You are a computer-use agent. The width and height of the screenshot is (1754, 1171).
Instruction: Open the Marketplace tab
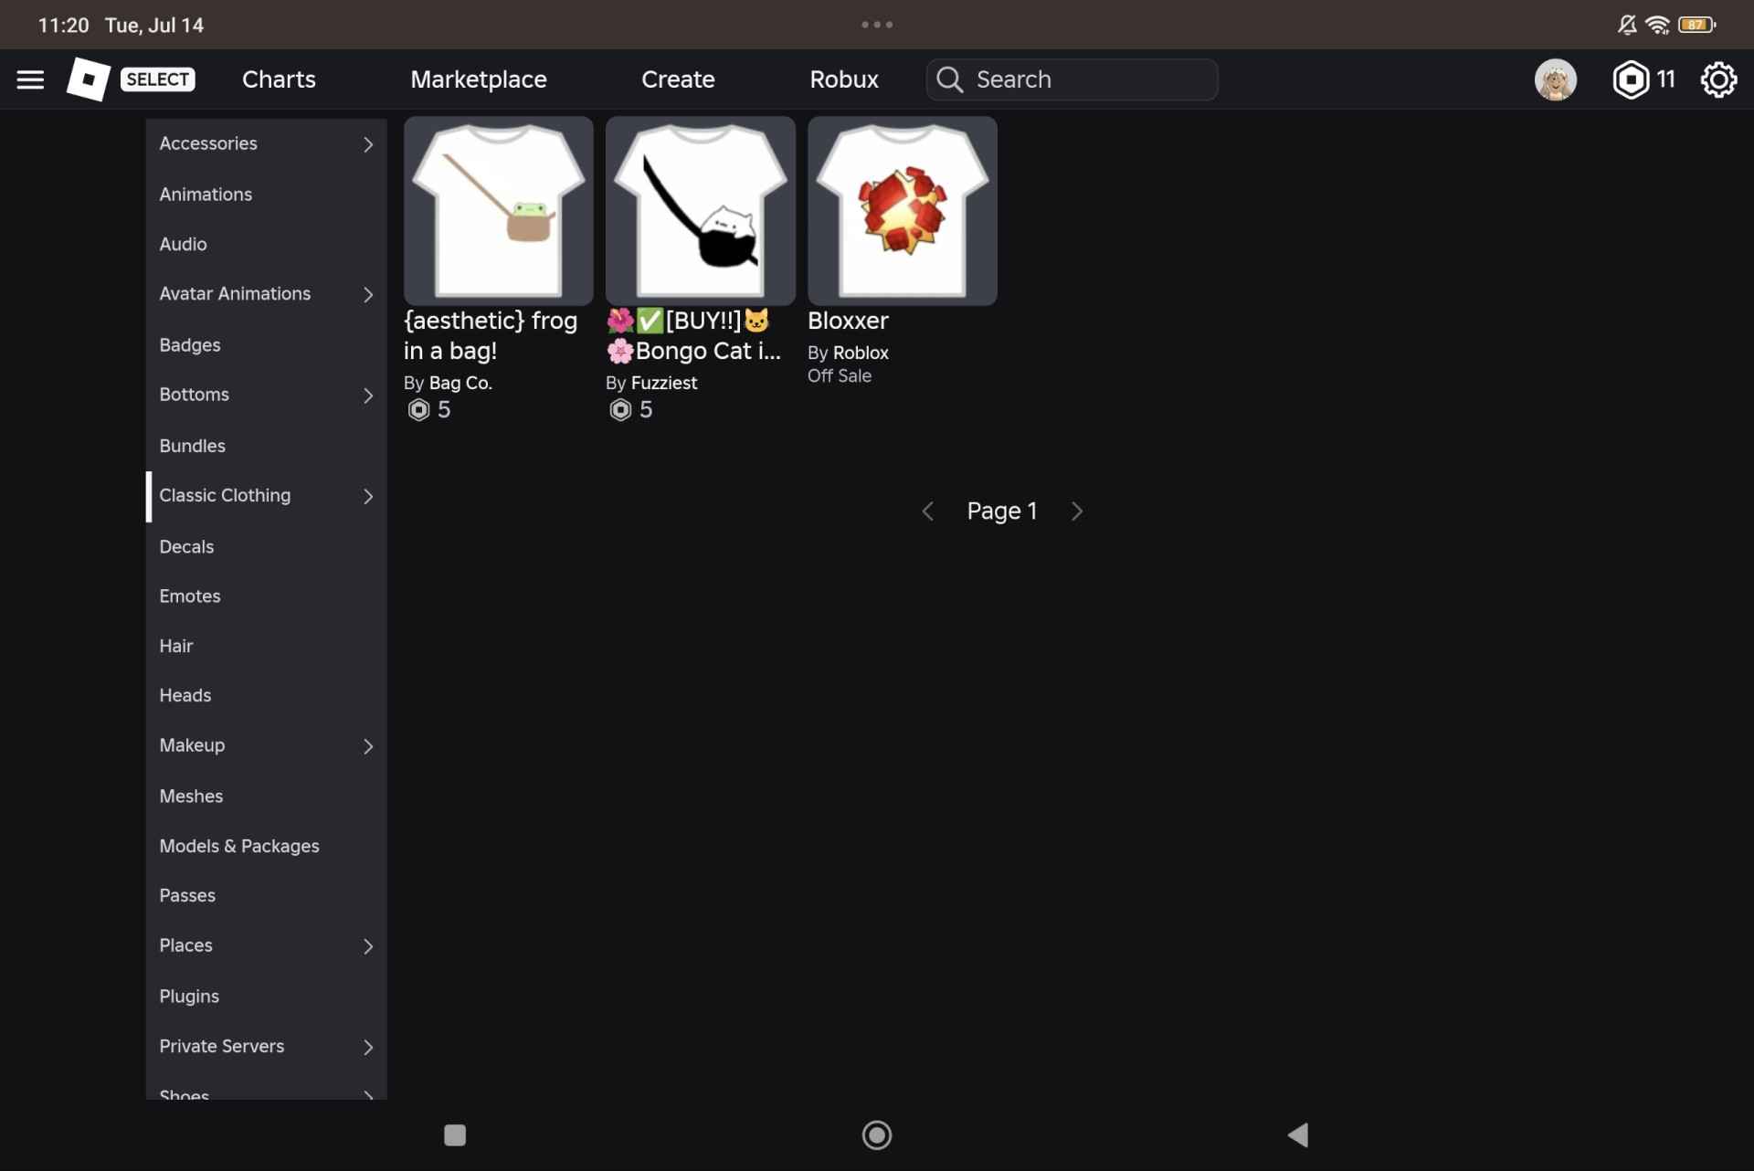(x=479, y=79)
